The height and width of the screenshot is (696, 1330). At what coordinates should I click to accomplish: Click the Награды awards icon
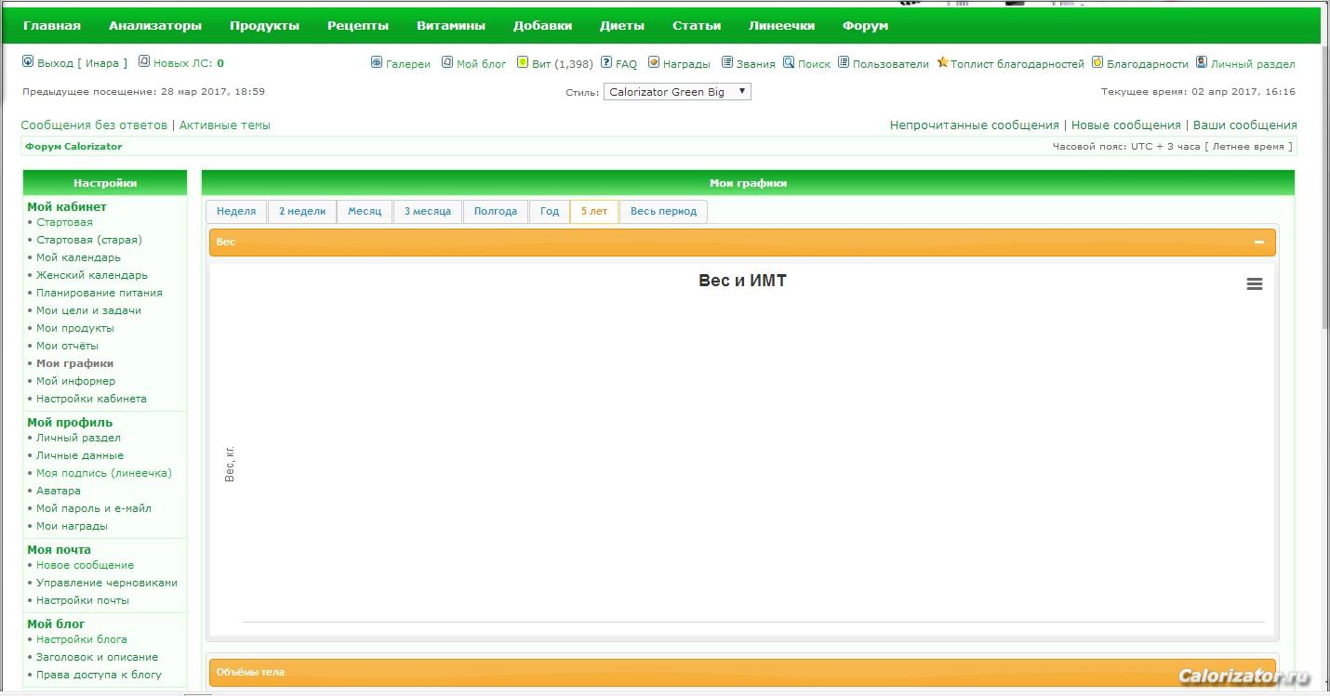tap(654, 63)
